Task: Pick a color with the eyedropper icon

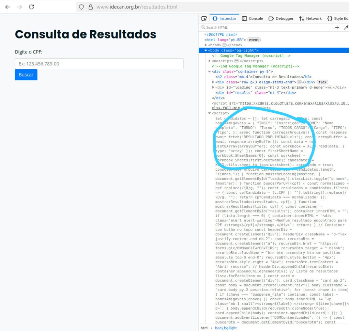Action: (346, 28)
